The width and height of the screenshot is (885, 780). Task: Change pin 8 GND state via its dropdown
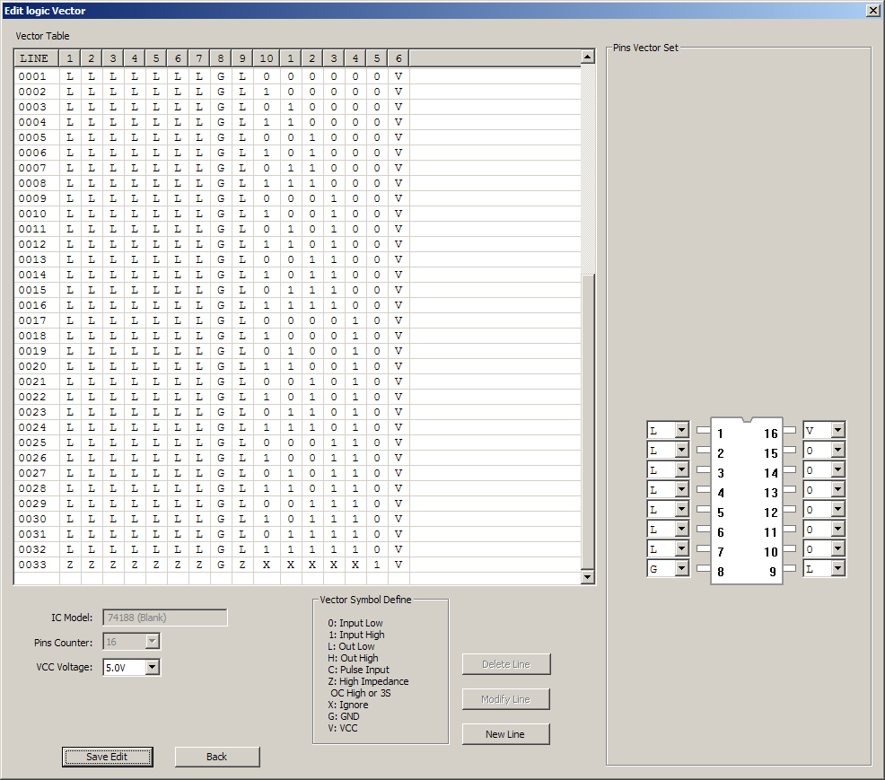click(680, 568)
